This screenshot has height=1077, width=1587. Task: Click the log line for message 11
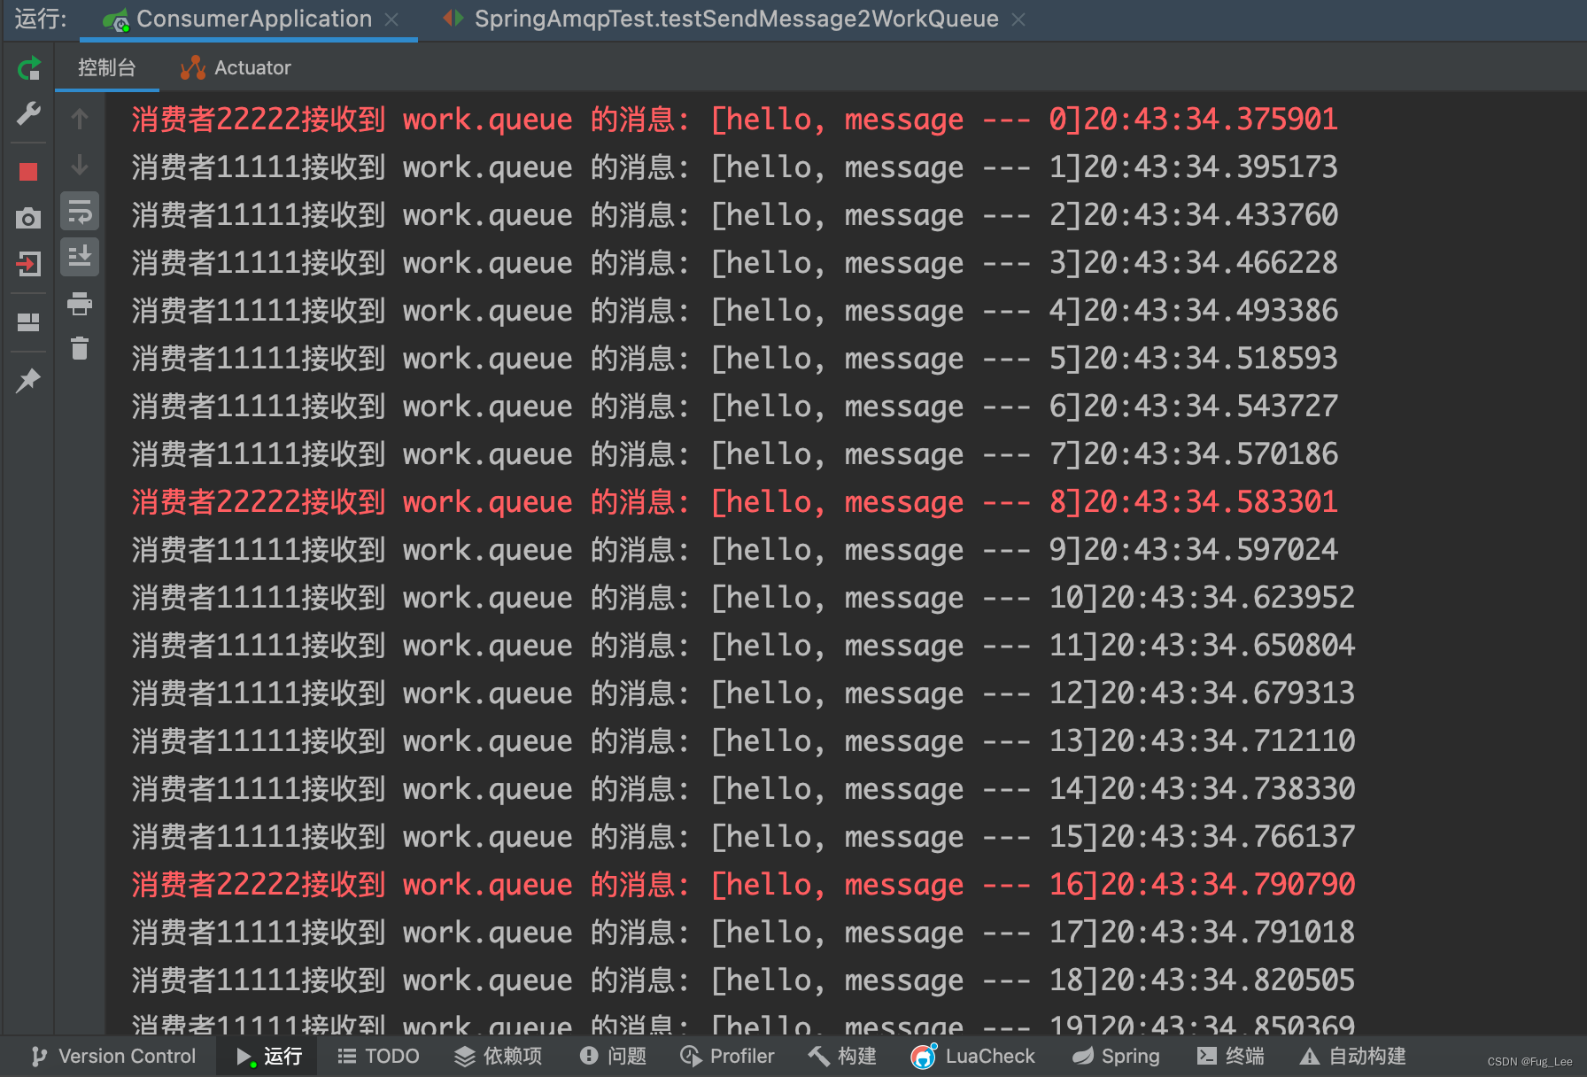click(x=743, y=645)
